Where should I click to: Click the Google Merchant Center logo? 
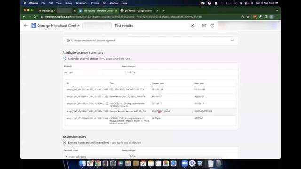[x=55, y=26]
